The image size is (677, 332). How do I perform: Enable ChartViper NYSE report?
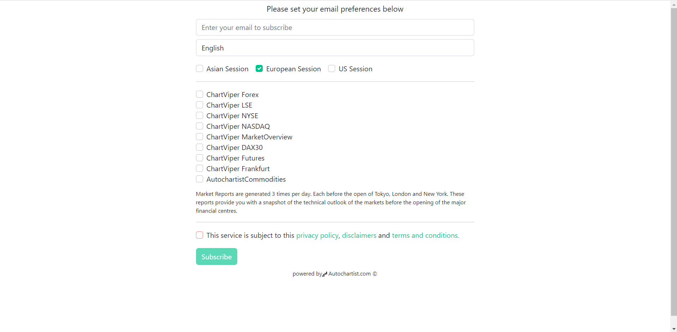(x=200, y=115)
